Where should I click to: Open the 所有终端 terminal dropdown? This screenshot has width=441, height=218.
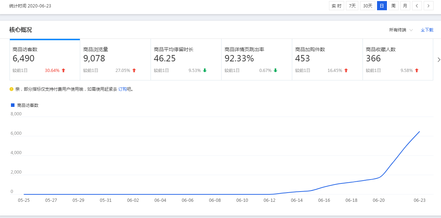401,30
